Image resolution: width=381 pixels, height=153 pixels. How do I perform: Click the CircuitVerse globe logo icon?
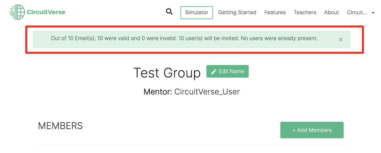pos(17,12)
